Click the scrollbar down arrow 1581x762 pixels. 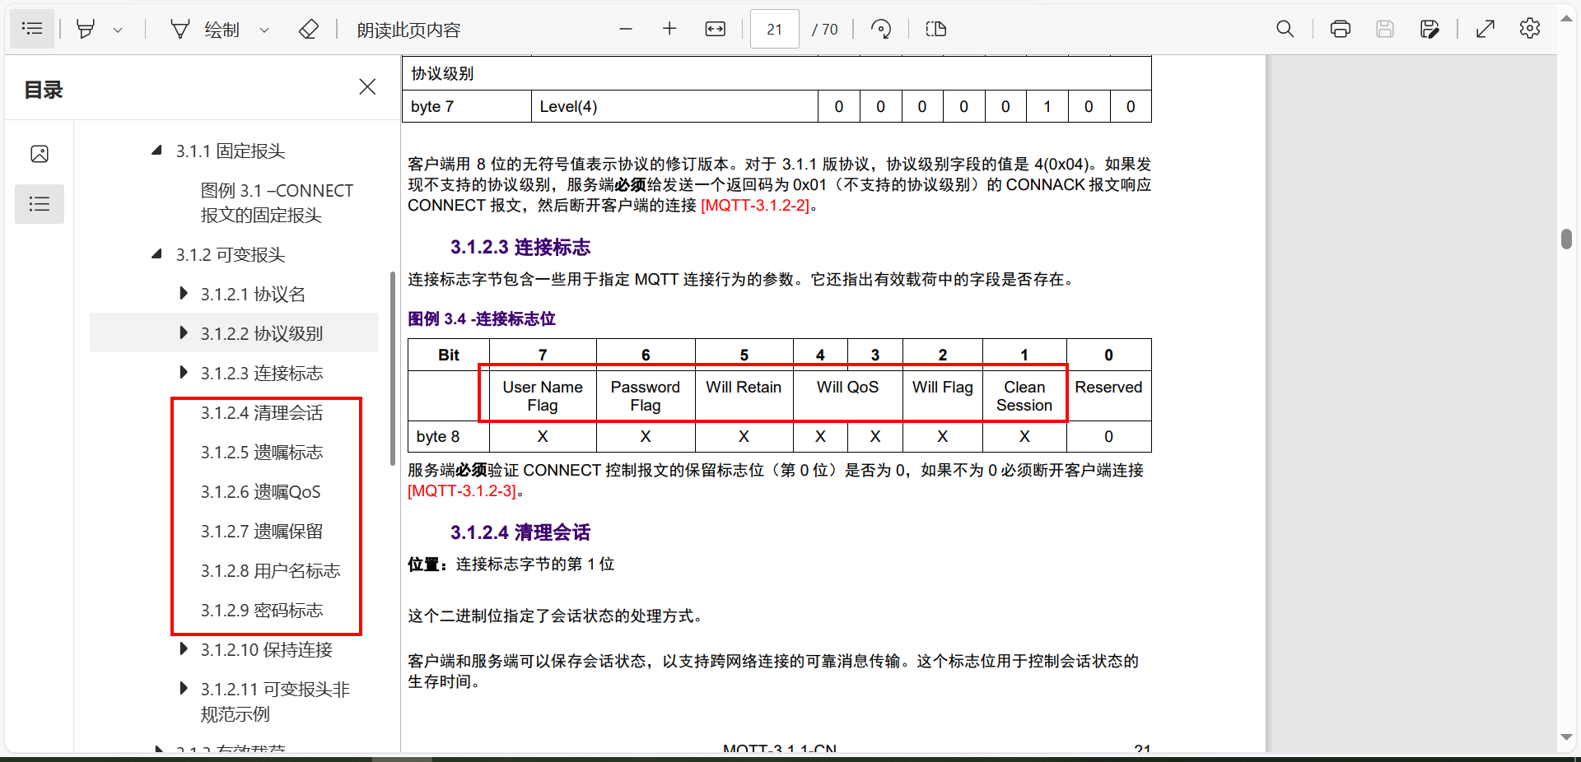pyautogui.click(x=1566, y=737)
